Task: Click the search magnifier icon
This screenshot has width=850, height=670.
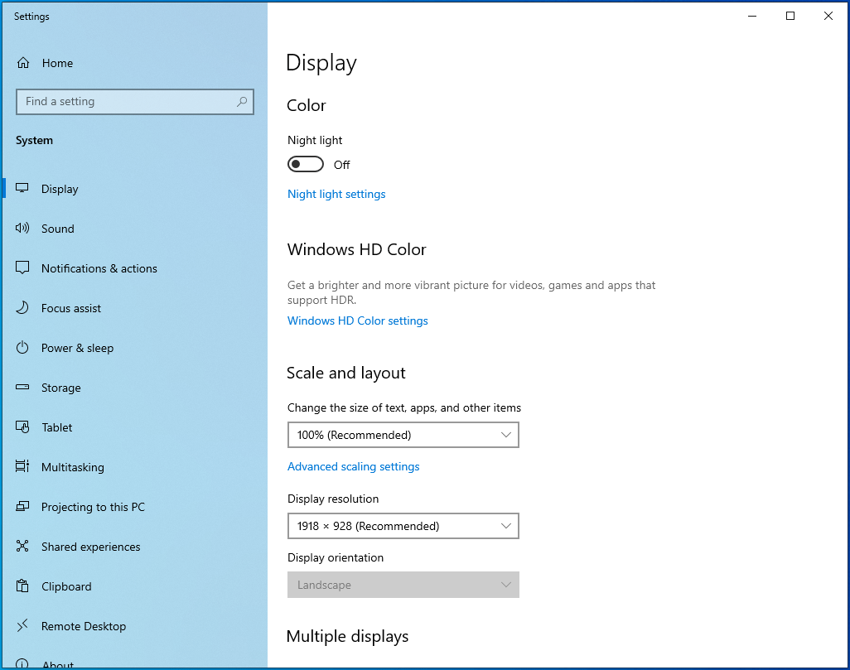Action: tap(241, 102)
